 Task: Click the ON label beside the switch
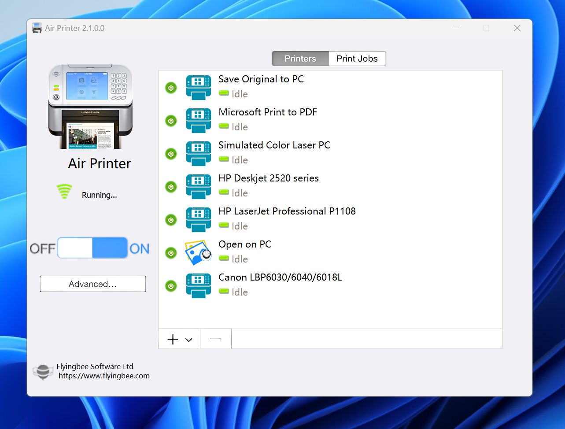pos(139,248)
